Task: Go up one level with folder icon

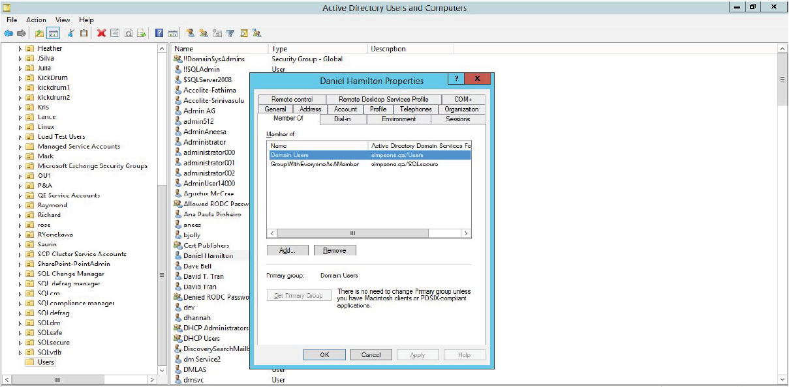Action: (x=39, y=33)
